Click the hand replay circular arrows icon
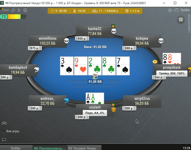Viewport: 191px width, 150px height. (13, 10)
